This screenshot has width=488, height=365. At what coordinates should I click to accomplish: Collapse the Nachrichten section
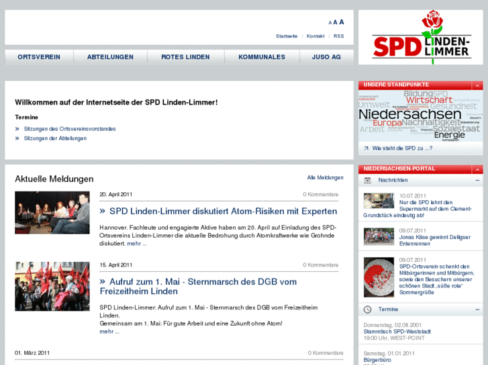pos(477,180)
